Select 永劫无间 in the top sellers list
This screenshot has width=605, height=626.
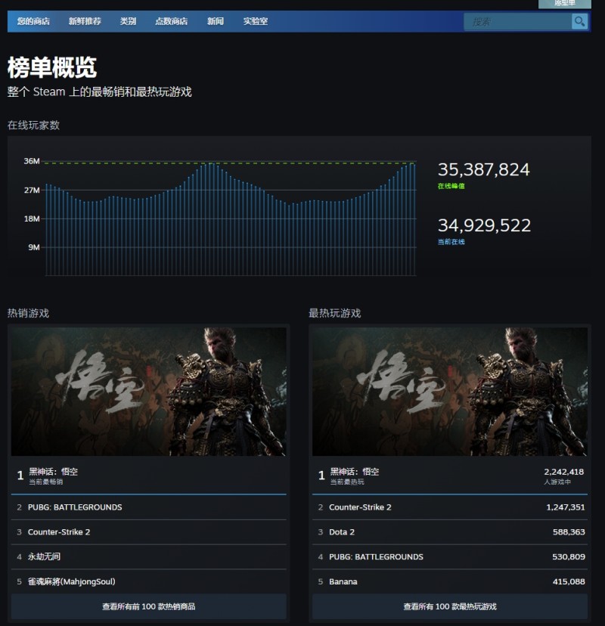43,557
